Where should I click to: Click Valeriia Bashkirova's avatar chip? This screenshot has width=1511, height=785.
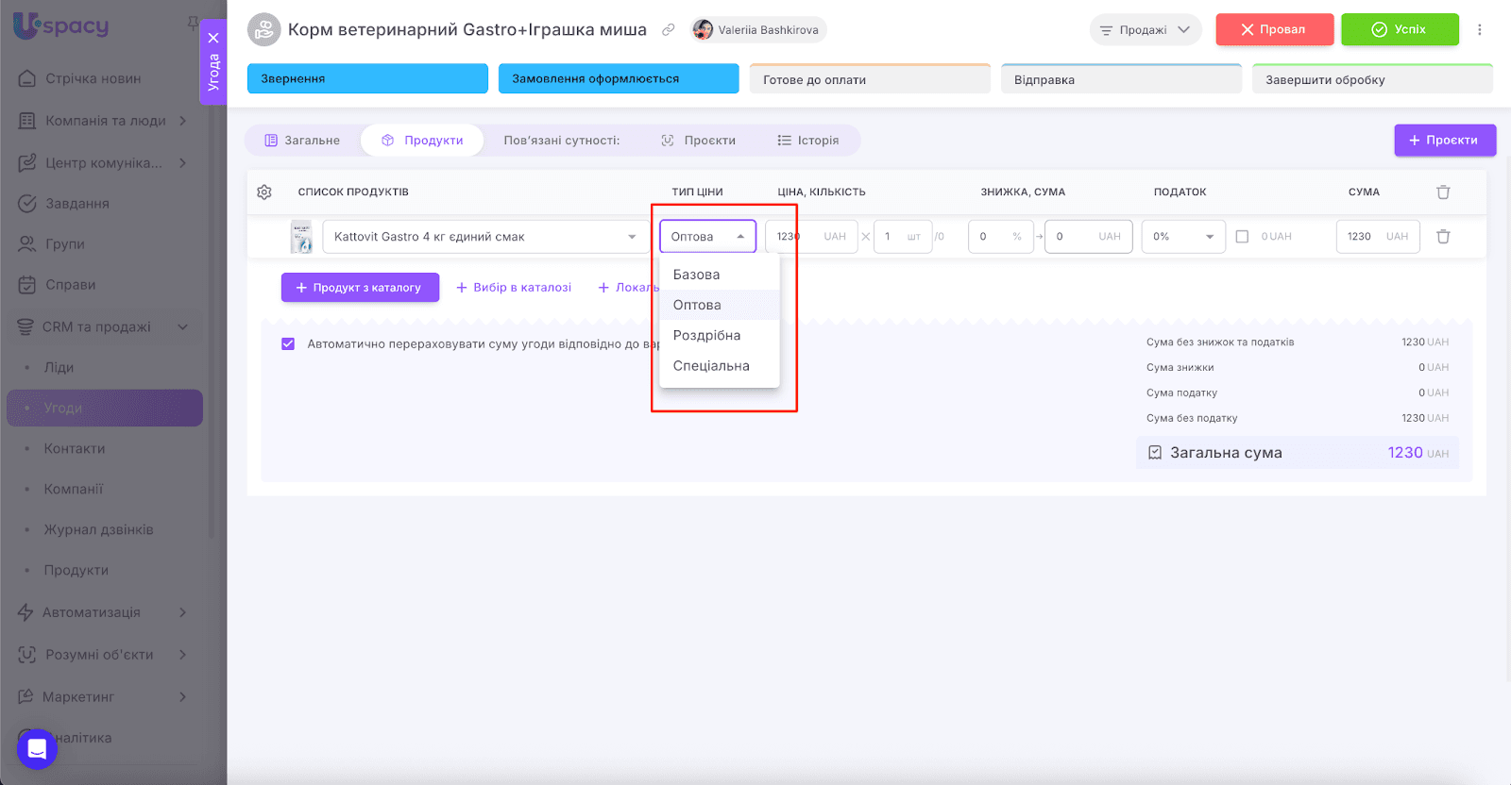[x=757, y=30]
